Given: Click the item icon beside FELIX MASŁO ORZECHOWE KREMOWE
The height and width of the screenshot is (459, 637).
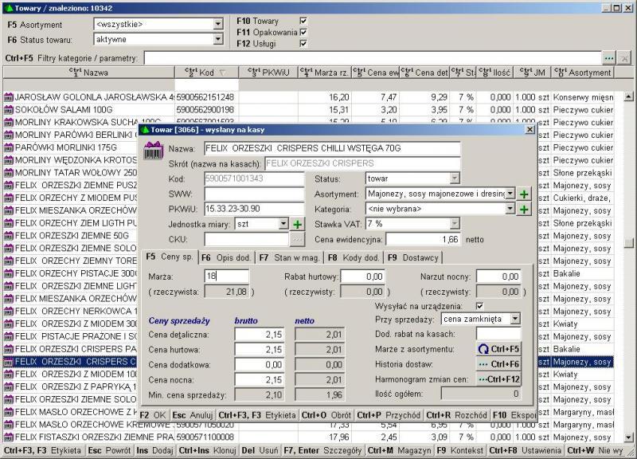Looking at the screenshot, I should point(9,425).
